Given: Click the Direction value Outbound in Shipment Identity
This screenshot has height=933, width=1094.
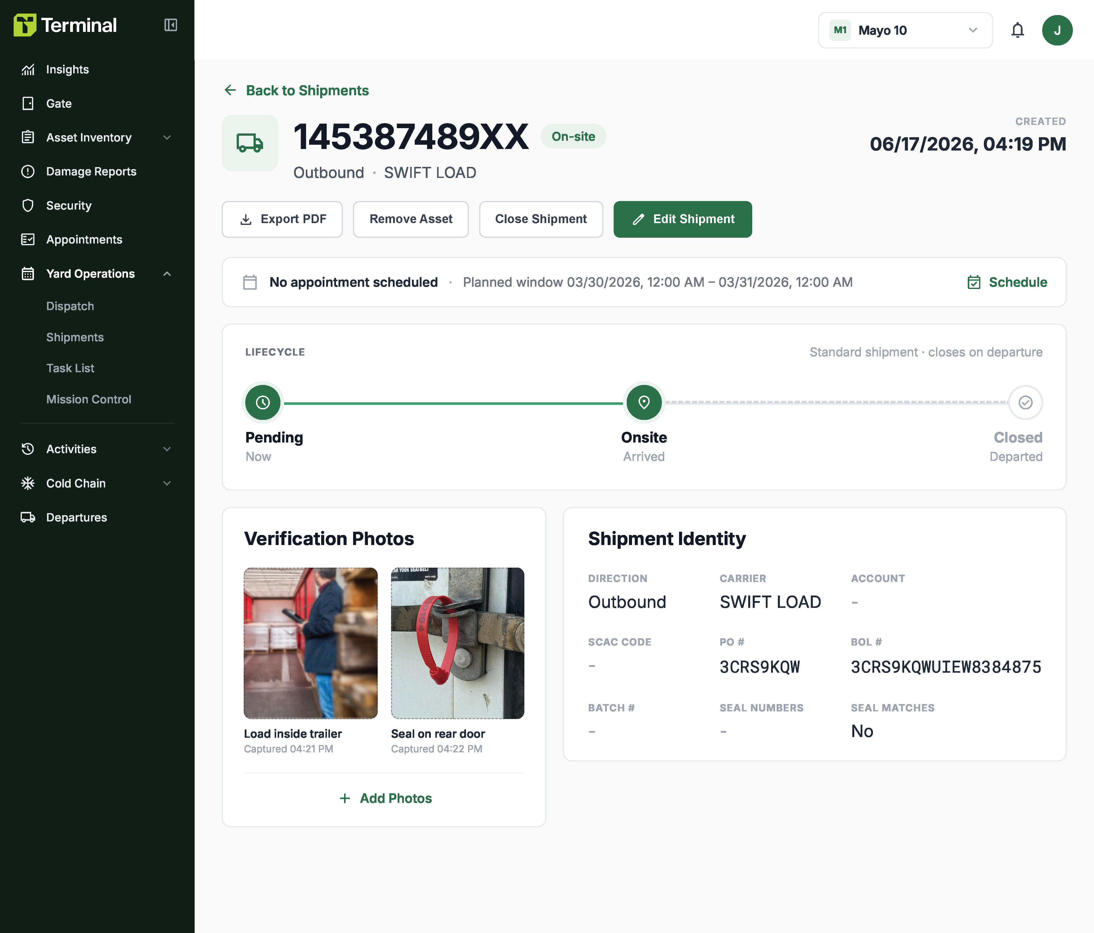Looking at the screenshot, I should coord(627,602).
